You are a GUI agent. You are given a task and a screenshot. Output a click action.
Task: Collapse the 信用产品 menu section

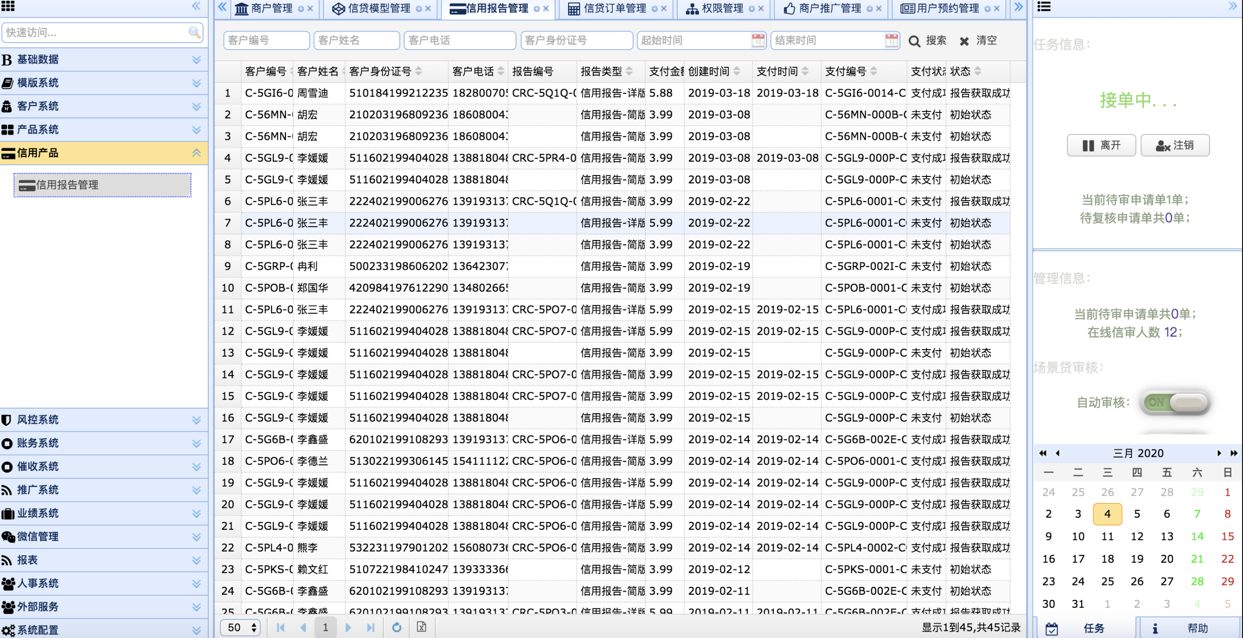pos(104,153)
